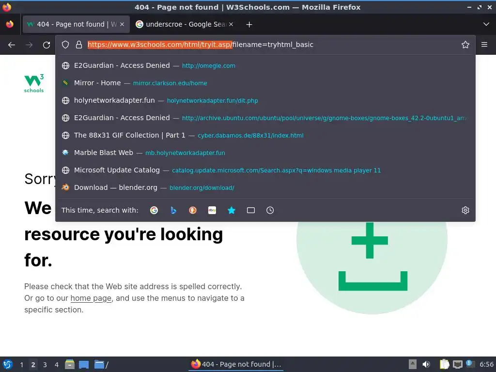Switch to the 404 - Page not found tab
Image resolution: width=496 pixels, height=372 pixels.
coord(76,24)
